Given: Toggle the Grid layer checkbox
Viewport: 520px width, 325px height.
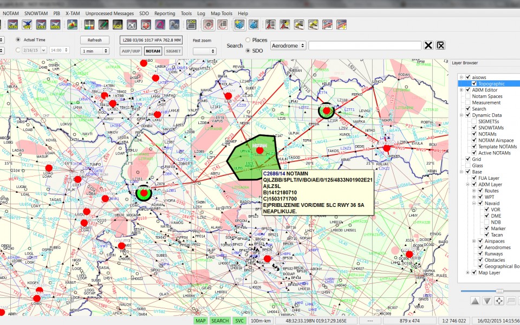Looking at the screenshot, I should [x=467, y=159].
